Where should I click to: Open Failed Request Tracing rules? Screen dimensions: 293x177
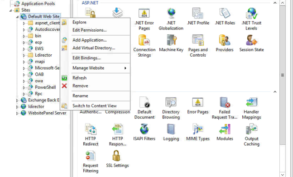pos(225,108)
